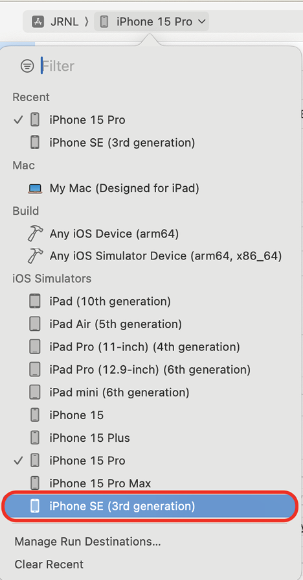
Task: Click hammer icon beside Any iOS Simulator Device
Action: pos(35,256)
